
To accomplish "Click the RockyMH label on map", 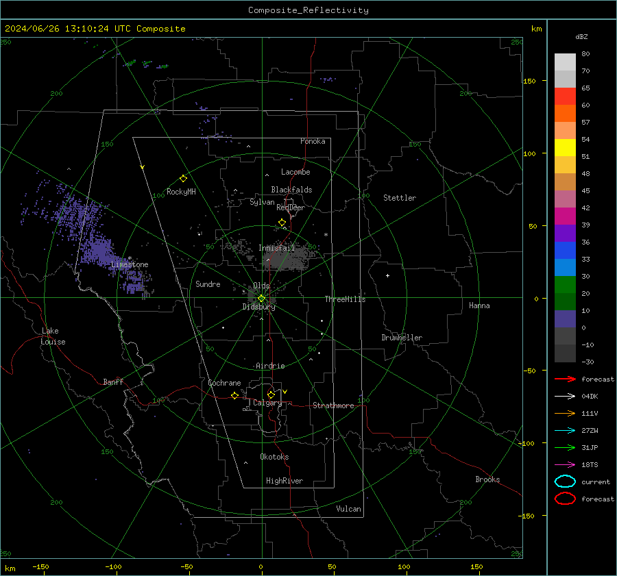I will 181,192.
